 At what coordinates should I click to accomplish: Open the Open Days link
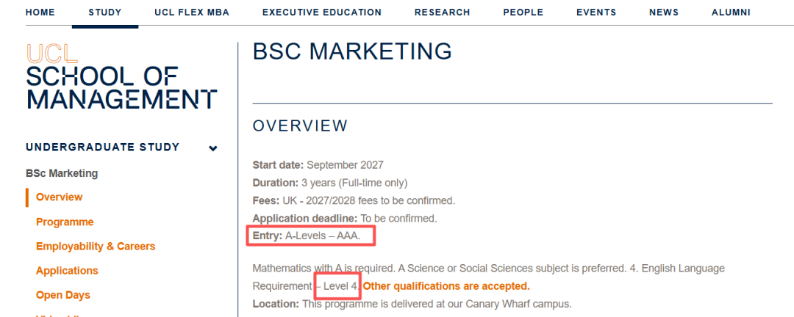(x=62, y=295)
